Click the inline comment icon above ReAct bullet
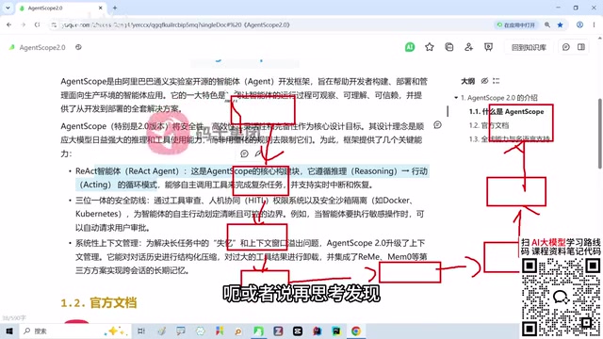 coord(244,153)
